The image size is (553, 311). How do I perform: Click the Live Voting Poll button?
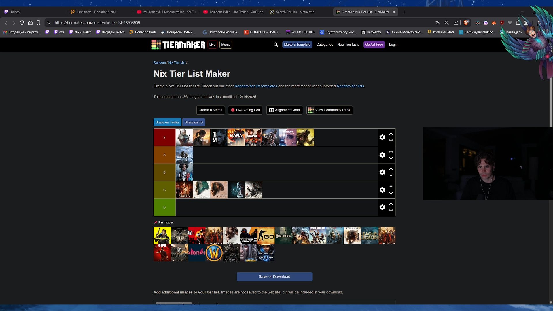pyautogui.click(x=245, y=110)
